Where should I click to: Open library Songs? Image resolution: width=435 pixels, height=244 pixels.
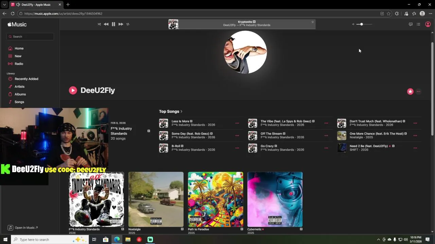(19, 102)
